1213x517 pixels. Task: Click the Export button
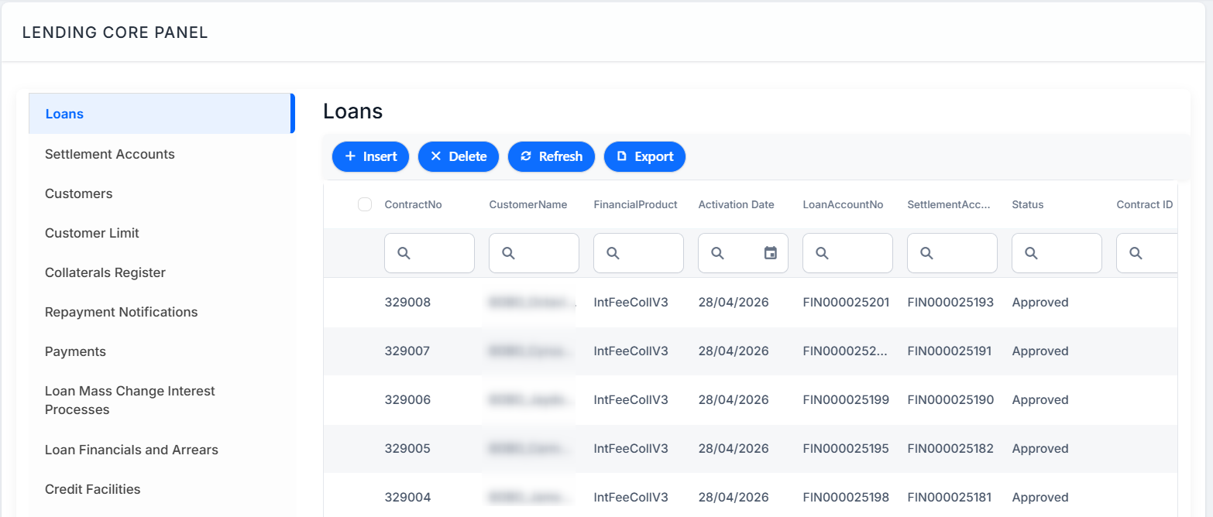pos(644,156)
